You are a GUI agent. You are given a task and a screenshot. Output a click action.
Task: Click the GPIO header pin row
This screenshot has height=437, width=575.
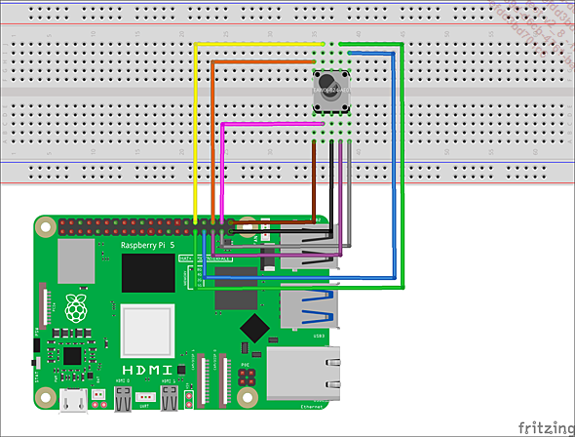point(146,227)
